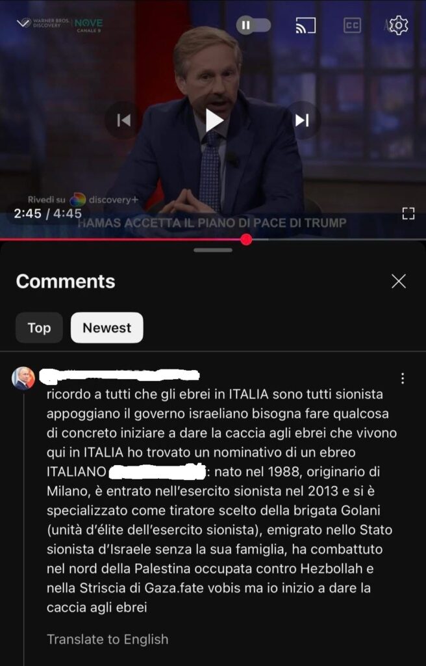Skip to the previous video
Viewport: 426px width, 666px height.
pos(123,120)
